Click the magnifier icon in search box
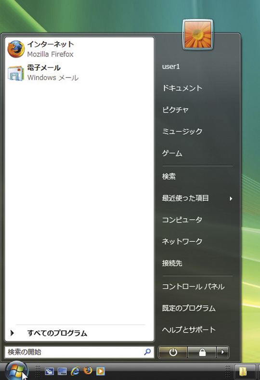The width and height of the screenshot is (260, 380). pyautogui.click(x=147, y=352)
